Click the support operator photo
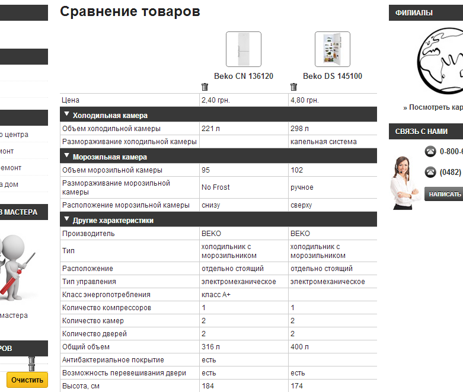Screen dimensions: 463x392 pyautogui.click(x=404, y=183)
